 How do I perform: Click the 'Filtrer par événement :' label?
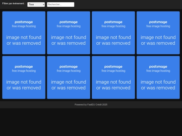pos(13,4)
